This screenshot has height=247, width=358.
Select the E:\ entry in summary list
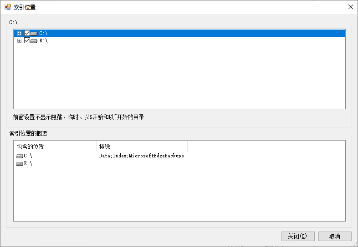(x=28, y=164)
